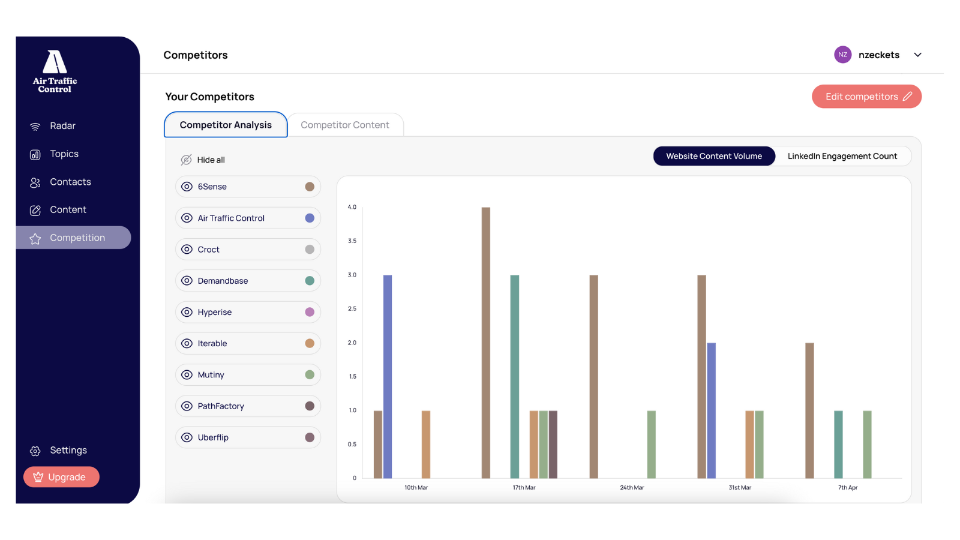Expand the nzeckets account dropdown chevron

tap(917, 55)
